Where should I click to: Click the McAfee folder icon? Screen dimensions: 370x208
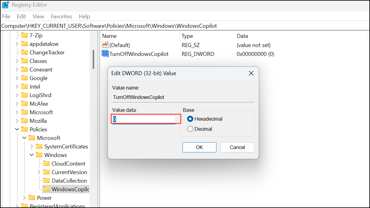[x=24, y=104]
